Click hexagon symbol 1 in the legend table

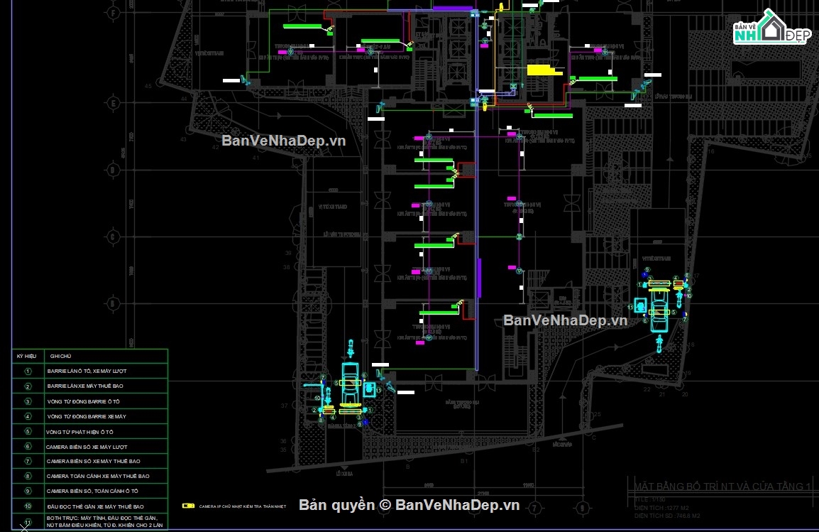pos(28,371)
